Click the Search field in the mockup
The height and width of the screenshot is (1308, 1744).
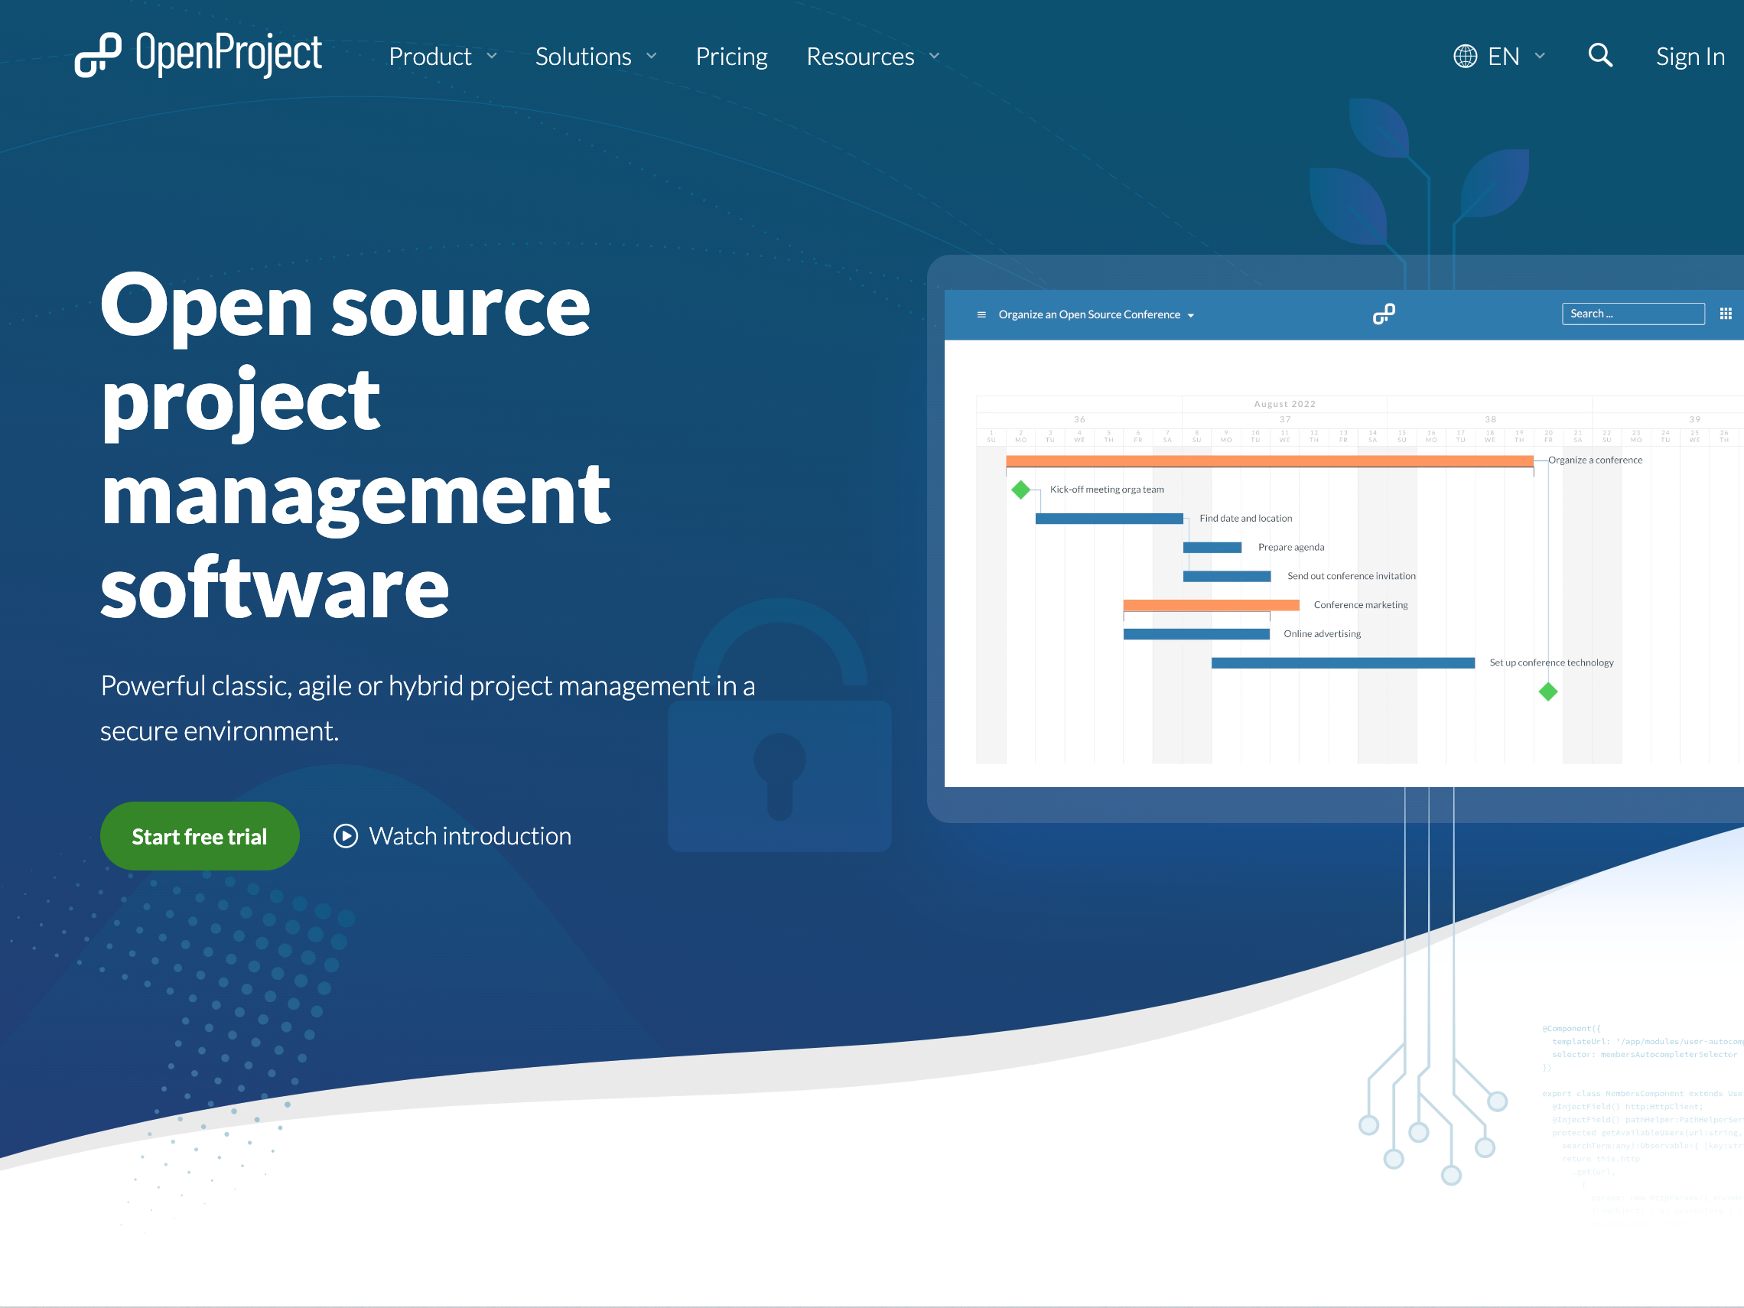coord(1632,313)
